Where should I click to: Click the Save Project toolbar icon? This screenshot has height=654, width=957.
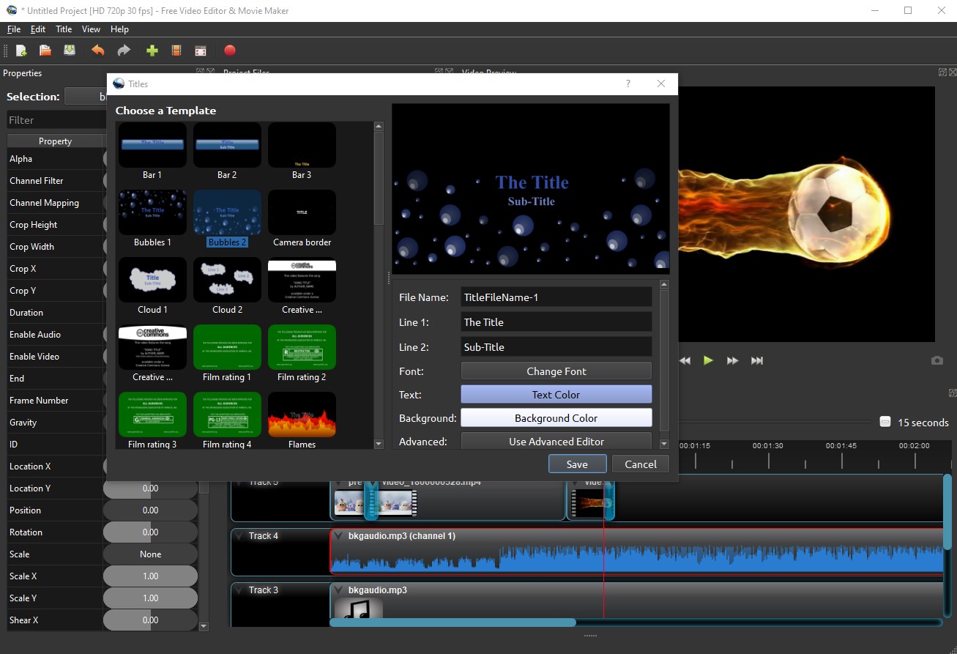(70, 51)
